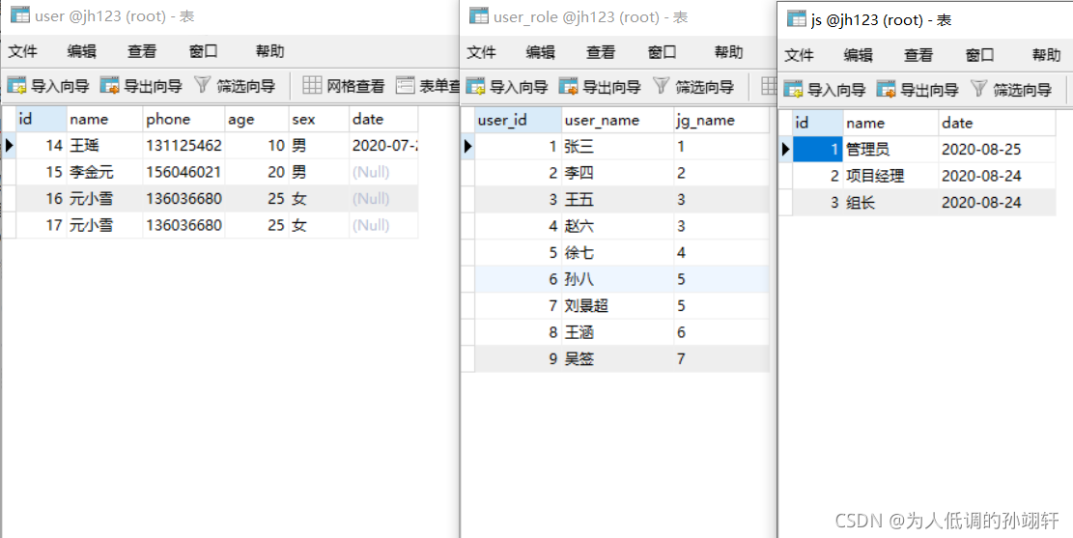Screen dimensions: 1073x538
Task: Select user_name cell 徐七
Action: click(618, 252)
